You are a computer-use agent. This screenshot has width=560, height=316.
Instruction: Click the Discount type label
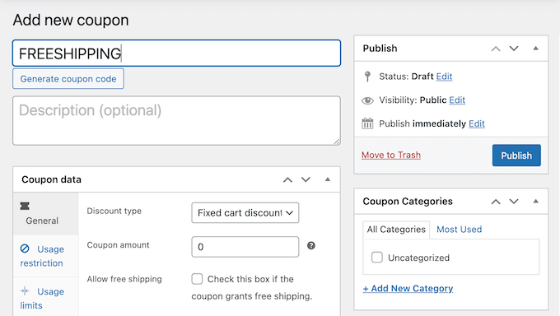point(114,211)
